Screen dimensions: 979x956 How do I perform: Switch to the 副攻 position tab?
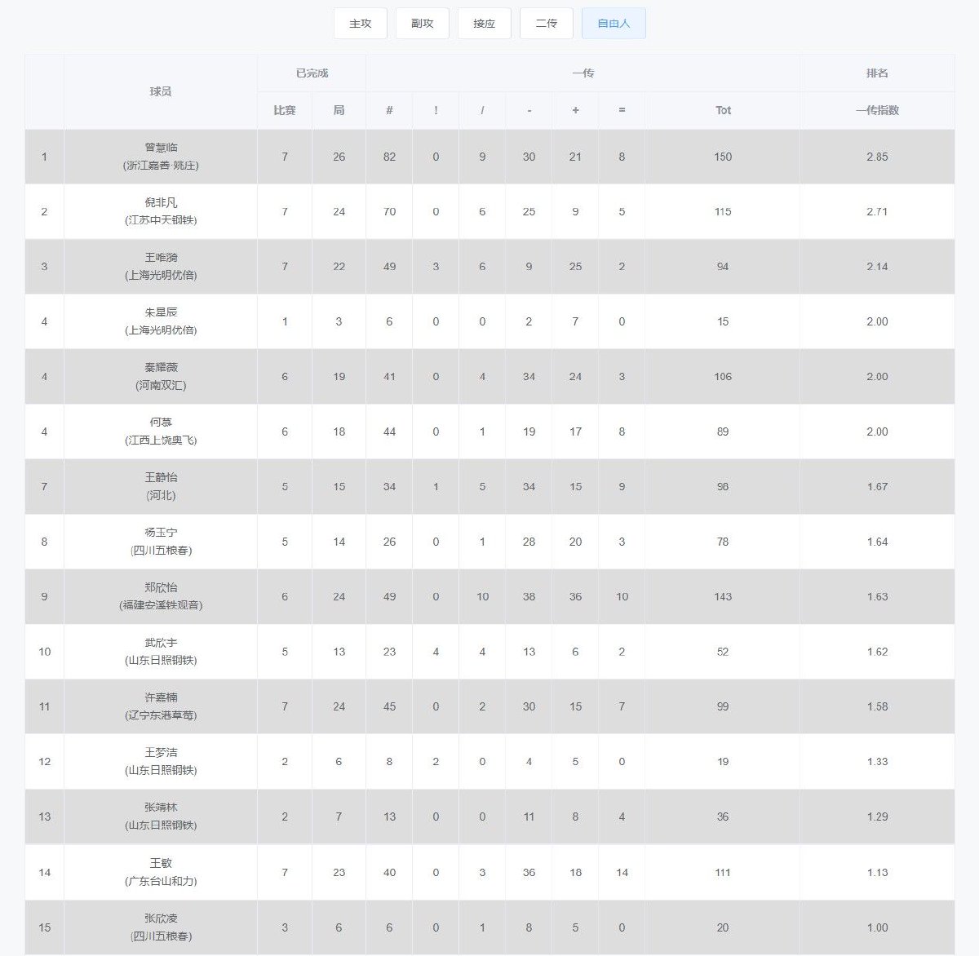pyautogui.click(x=422, y=24)
